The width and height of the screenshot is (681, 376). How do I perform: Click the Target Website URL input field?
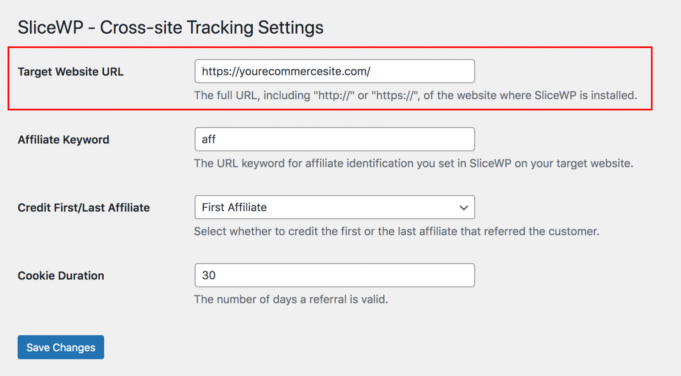pos(334,71)
